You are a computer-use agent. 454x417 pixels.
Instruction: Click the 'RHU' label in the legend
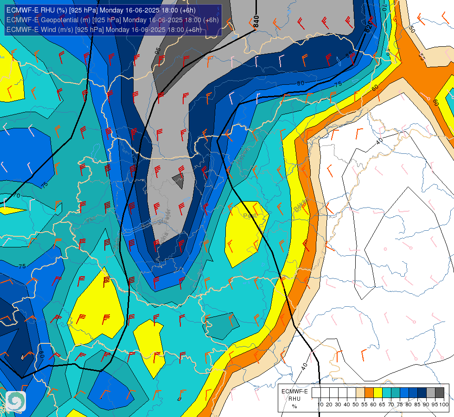point(294,399)
